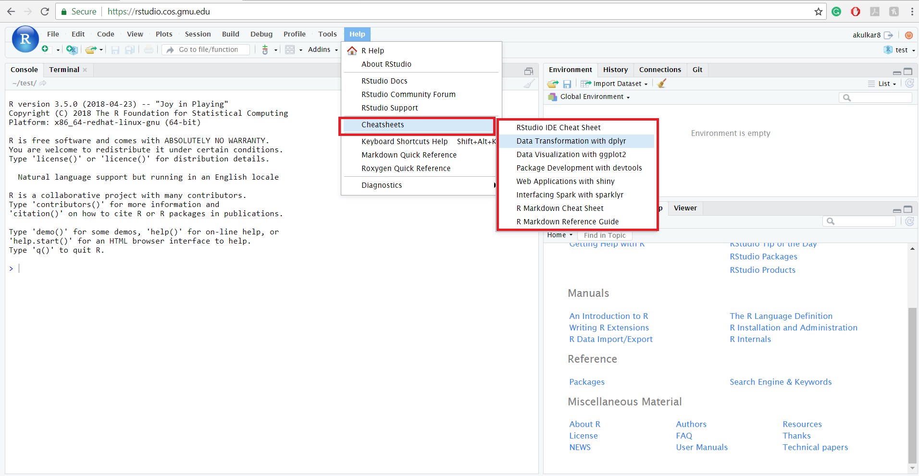Click the New File plus icon
The image size is (919, 476).
point(45,49)
